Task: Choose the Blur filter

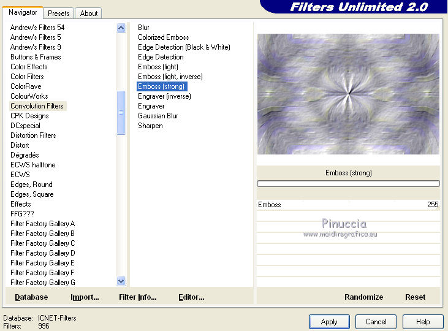Action: point(143,28)
